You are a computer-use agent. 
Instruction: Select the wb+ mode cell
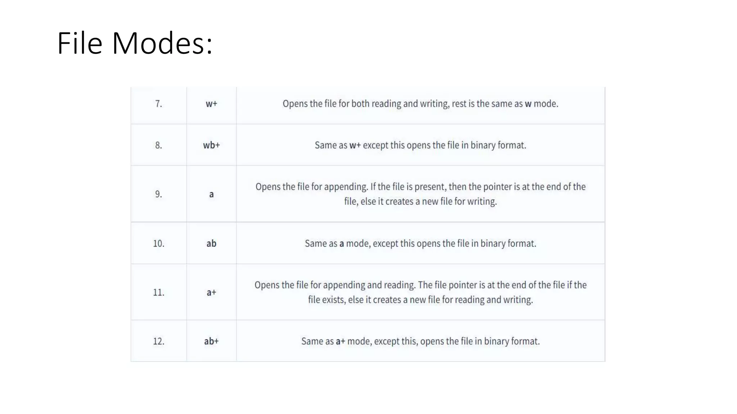211,145
